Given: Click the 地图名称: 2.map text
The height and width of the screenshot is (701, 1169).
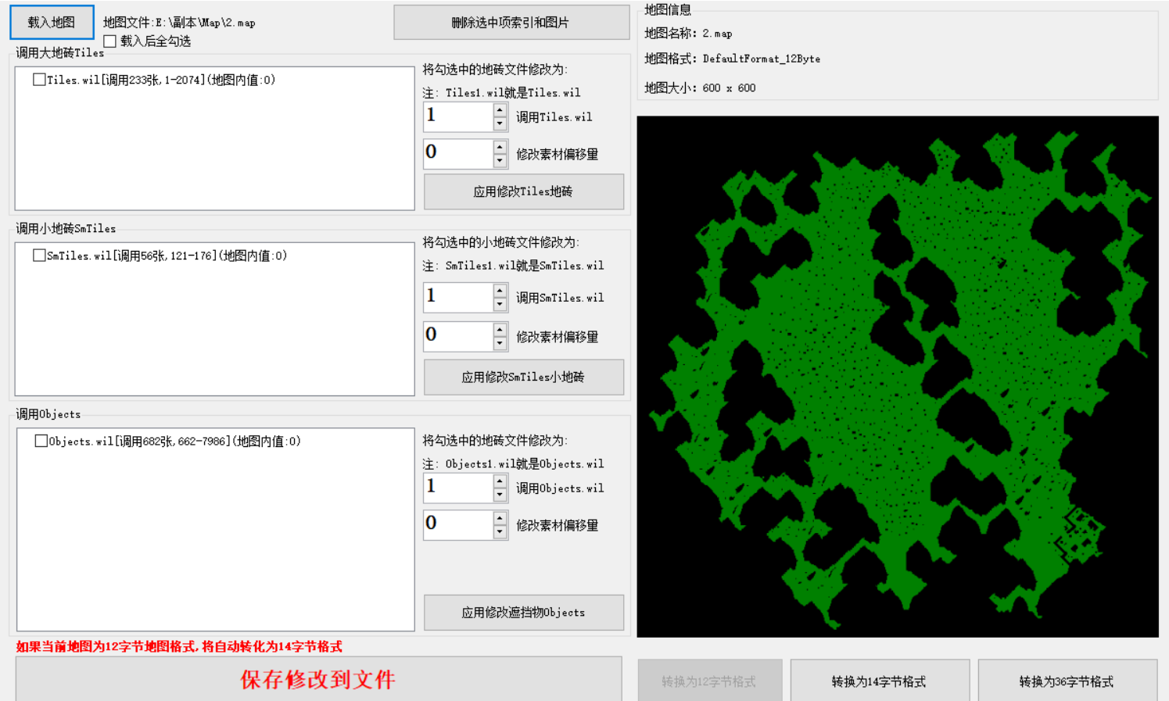Looking at the screenshot, I should (688, 34).
